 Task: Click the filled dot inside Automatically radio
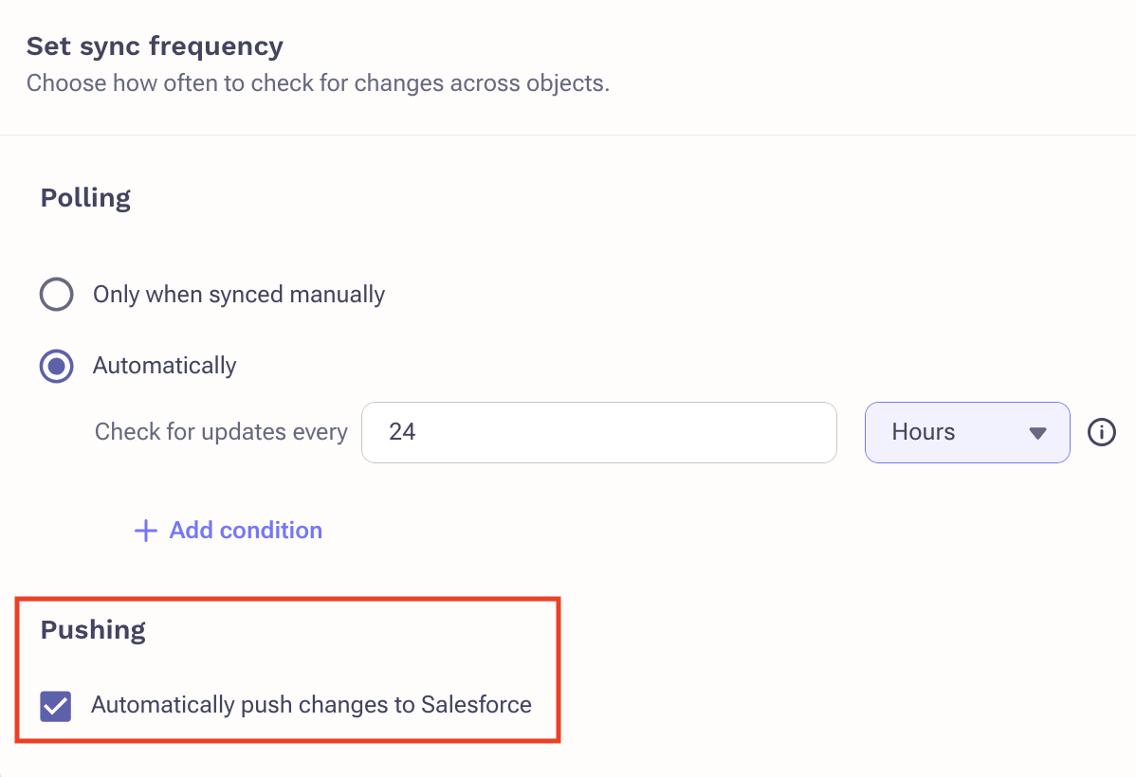pos(57,366)
